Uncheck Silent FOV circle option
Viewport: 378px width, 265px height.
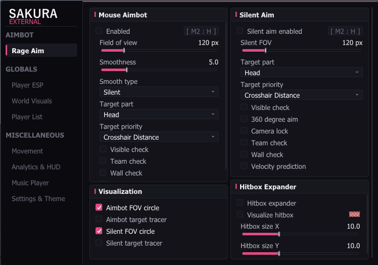click(x=99, y=231)
